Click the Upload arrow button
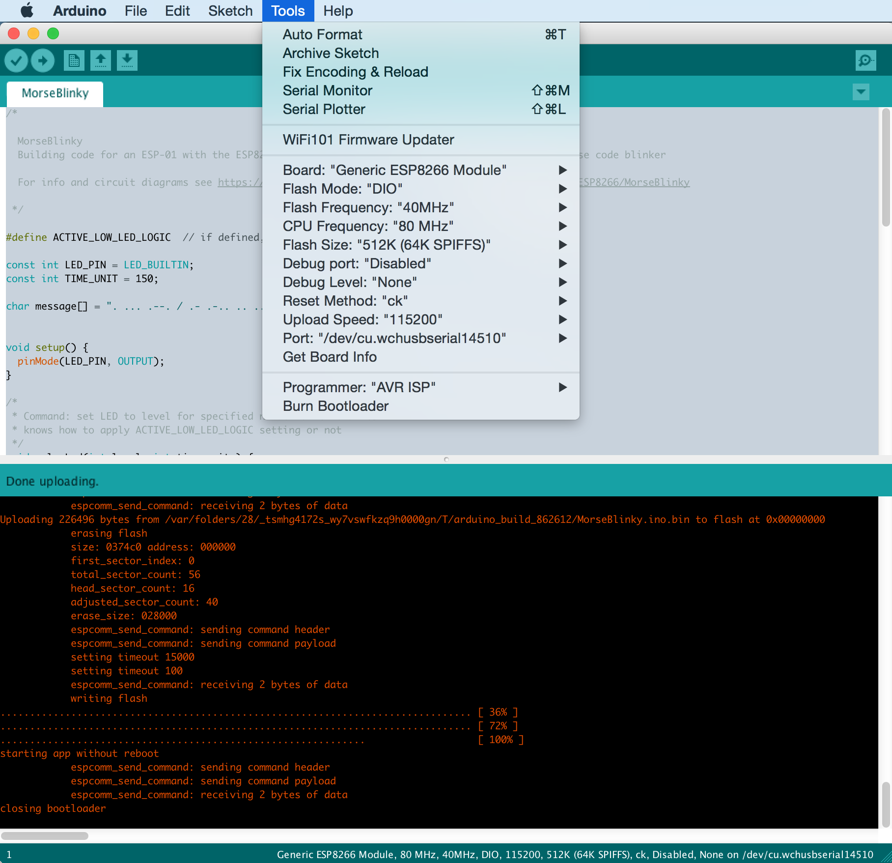Image resolution: width=892 pixels, height=863 pixels. pos(43,60)
